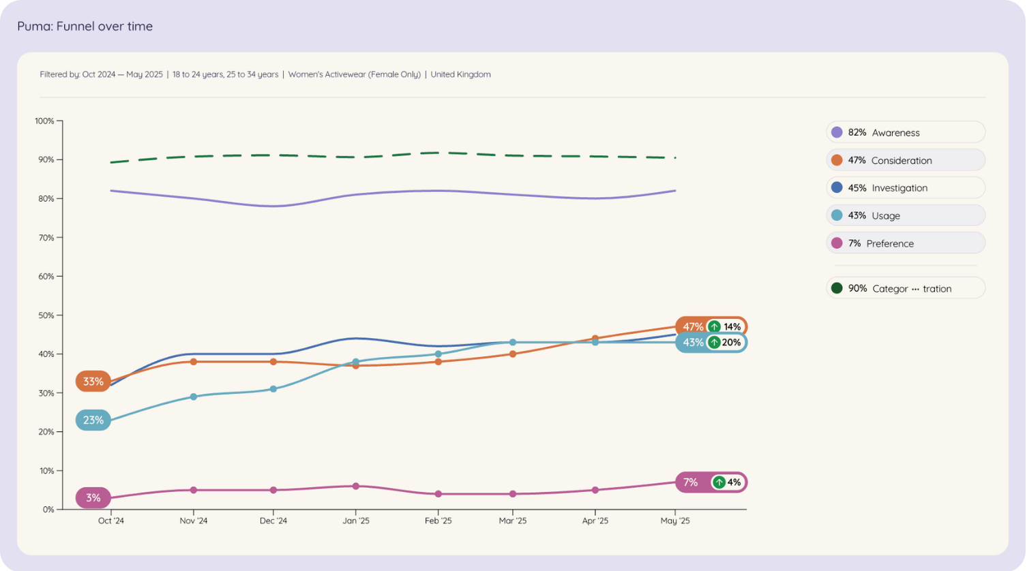This screenshot has height=571, width=1027.
Task: Click the May '25 axis label
Action: point(675,521)
